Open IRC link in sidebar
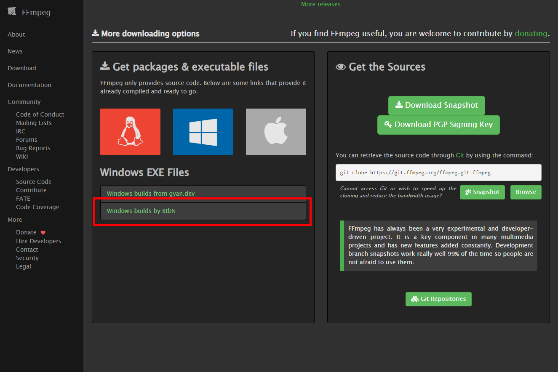The width and height of the screenshot is (558, 372). [x=21, y=131]
